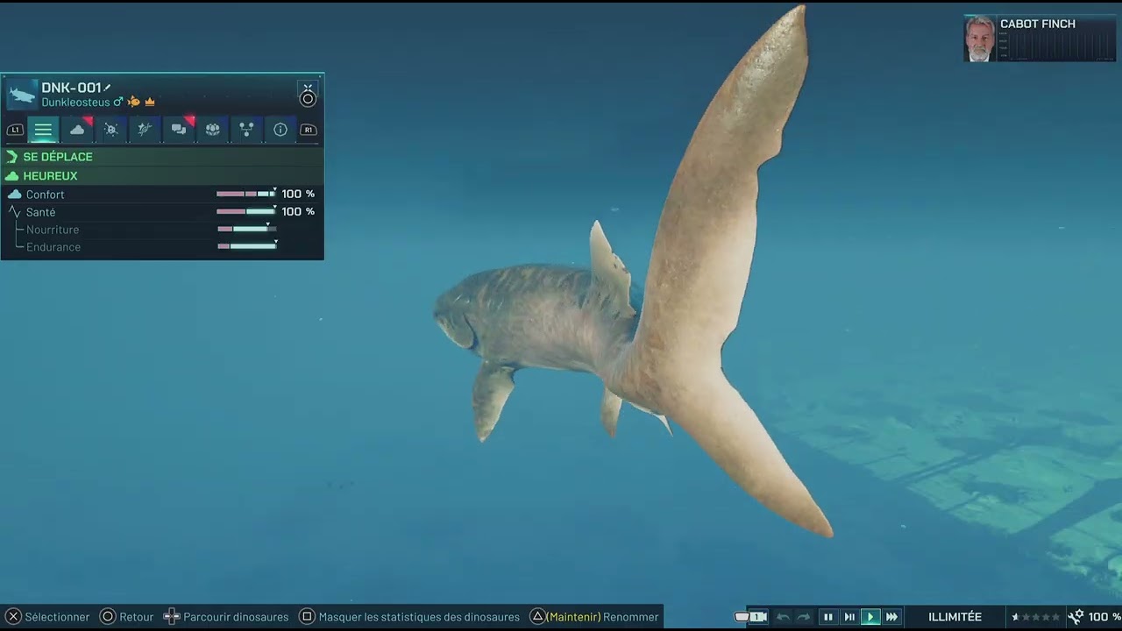1122x631 pixels.
Task: Click the 100 % maintenance value
Action: click(x=1104, y=617)
